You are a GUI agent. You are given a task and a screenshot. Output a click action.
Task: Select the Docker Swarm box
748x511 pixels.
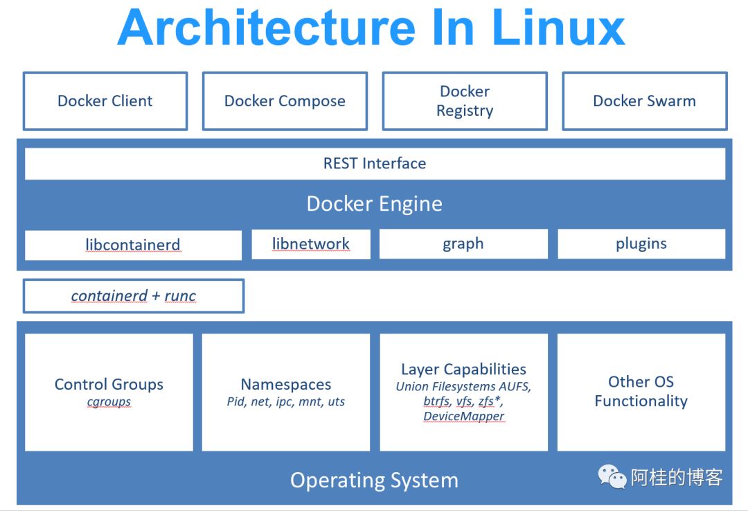[645, 101]
